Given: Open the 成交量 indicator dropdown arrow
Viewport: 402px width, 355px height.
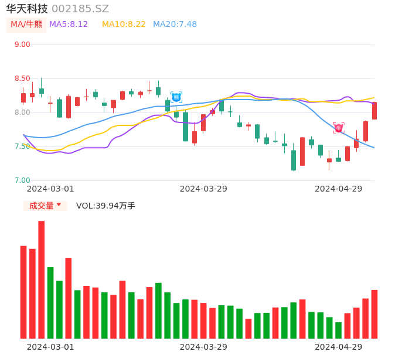Looking at the screenshot, I should point(59,205).
